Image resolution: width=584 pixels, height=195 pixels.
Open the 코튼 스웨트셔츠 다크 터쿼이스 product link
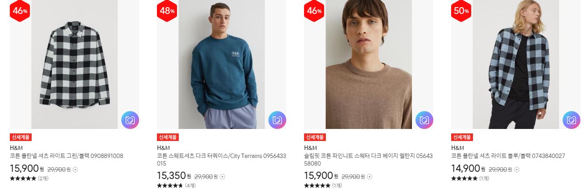point(222,160)
